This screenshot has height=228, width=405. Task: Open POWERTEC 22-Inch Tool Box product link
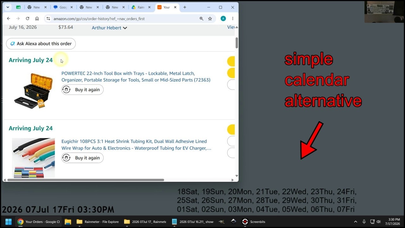coord(136,77)
